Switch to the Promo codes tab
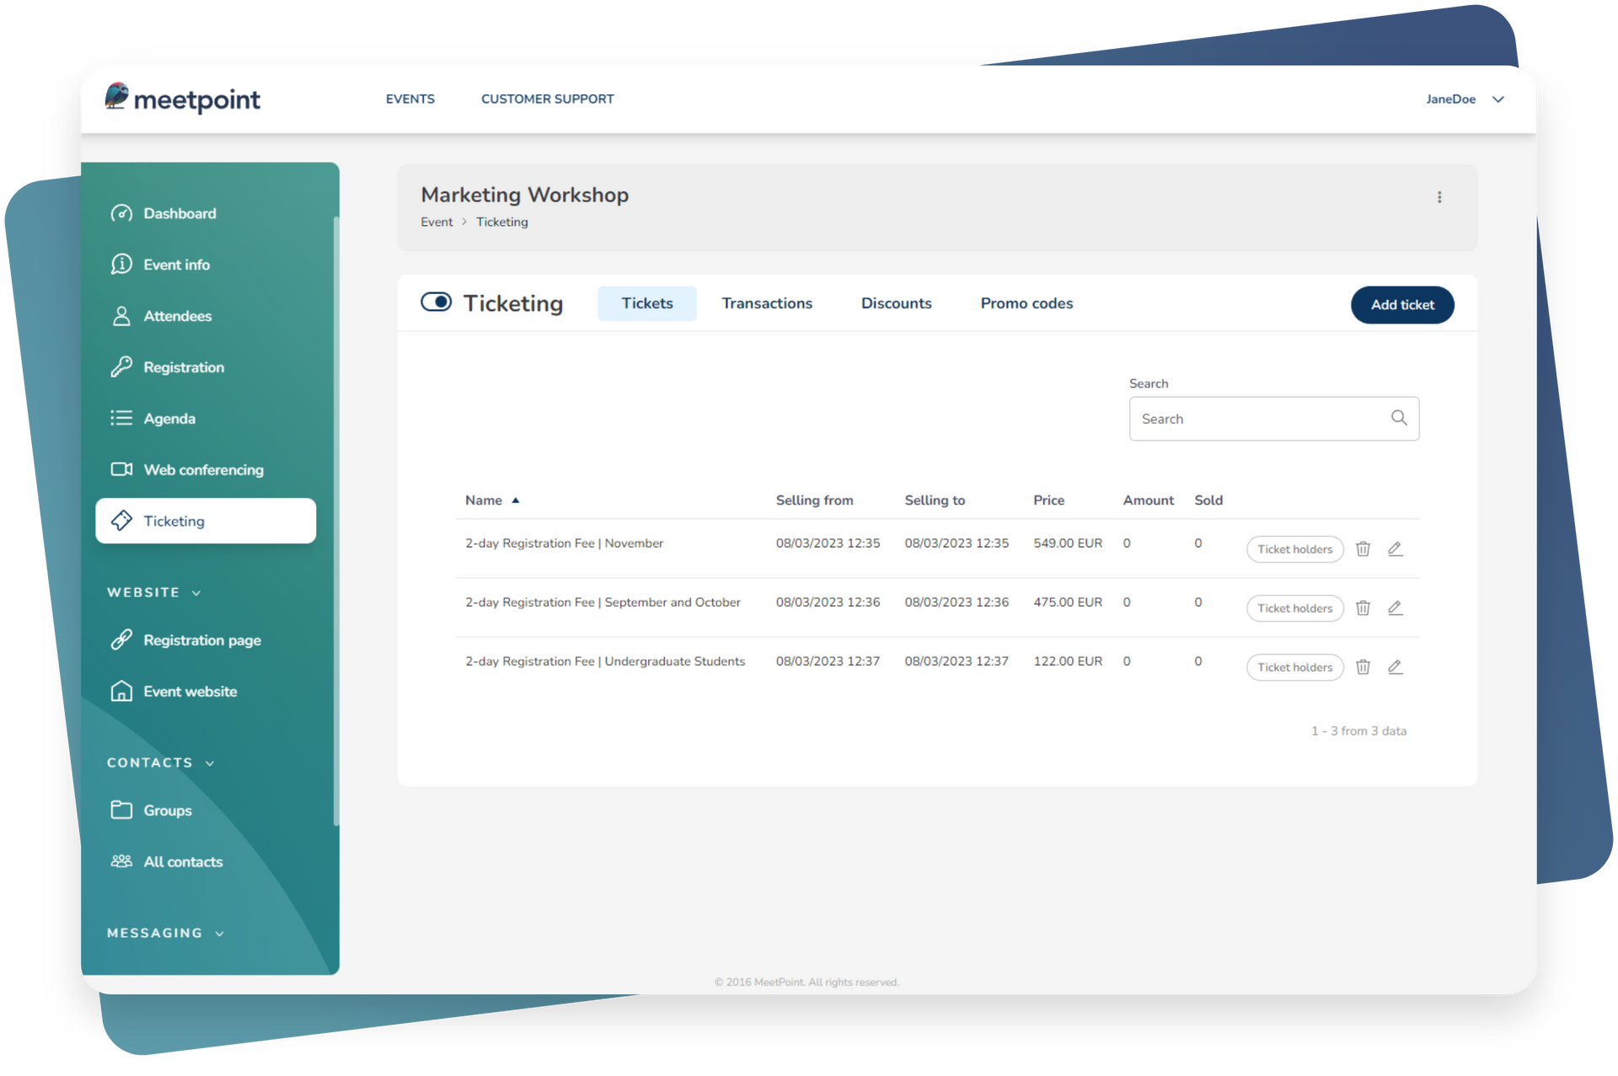1618x1076 pixels. [x=1026, y=303]
